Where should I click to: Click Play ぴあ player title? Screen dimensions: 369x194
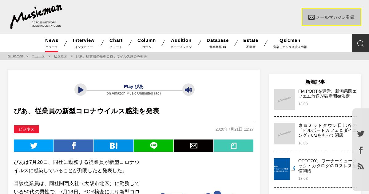134,87
